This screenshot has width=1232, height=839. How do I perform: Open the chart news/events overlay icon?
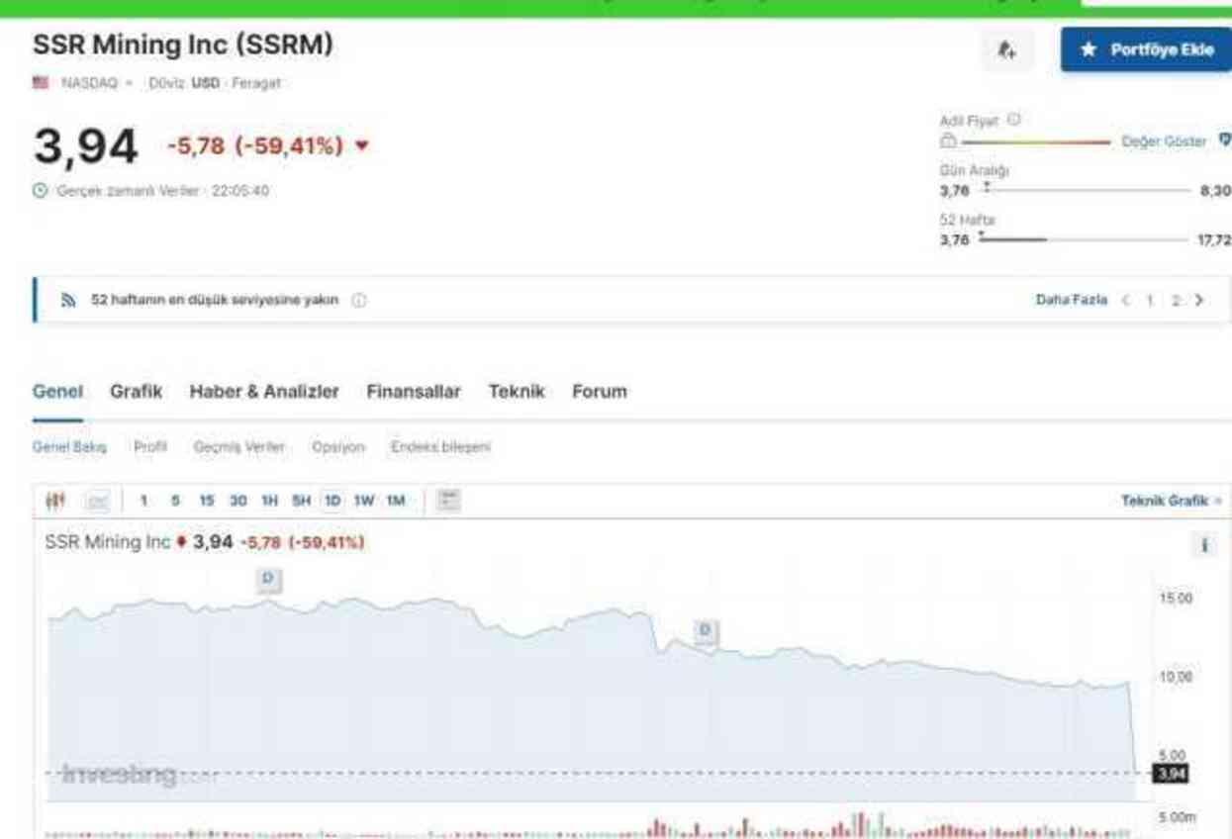(448, 501)
